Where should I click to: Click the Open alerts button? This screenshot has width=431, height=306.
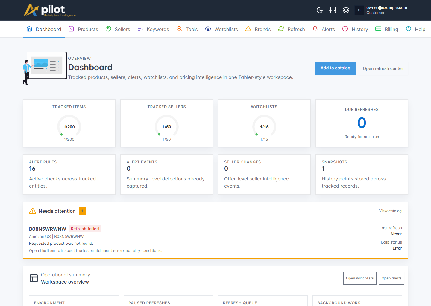point(391,278)
